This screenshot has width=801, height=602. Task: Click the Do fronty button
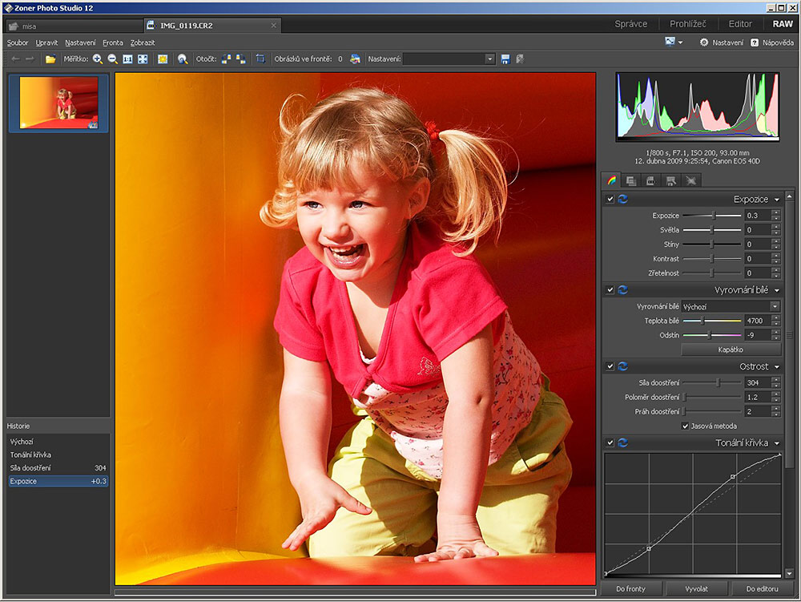pos(631,588)
